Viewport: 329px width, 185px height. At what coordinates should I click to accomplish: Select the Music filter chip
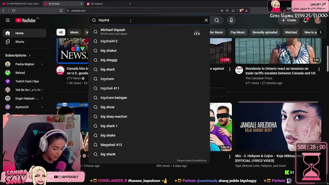74,32
